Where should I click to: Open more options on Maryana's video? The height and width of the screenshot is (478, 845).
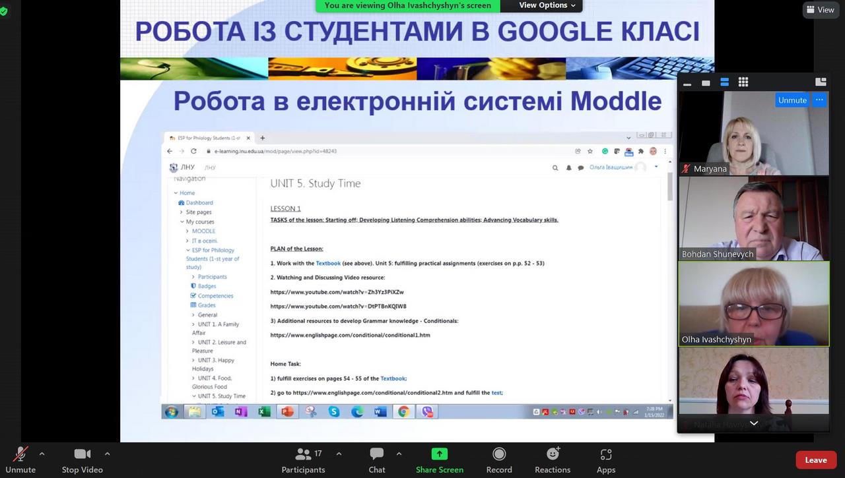(819, 100)
